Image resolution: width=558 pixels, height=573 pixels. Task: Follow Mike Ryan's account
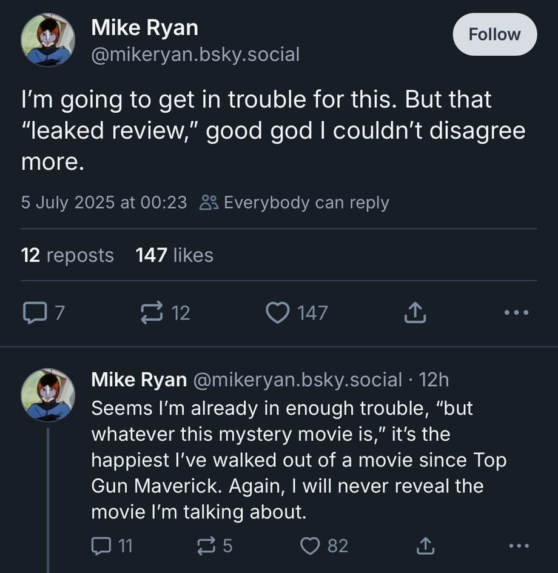click(x=494, y=35)
